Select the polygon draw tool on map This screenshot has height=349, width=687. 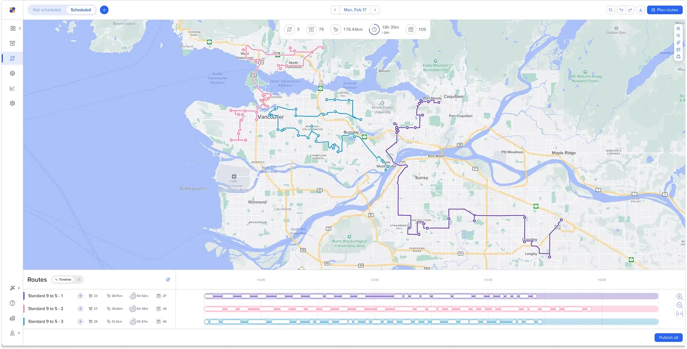(x=678, y=56)
